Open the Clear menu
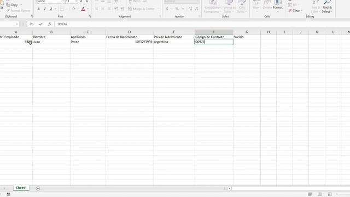Image resolution: width=350 pixels, height=197 pixels. point(295,11)
